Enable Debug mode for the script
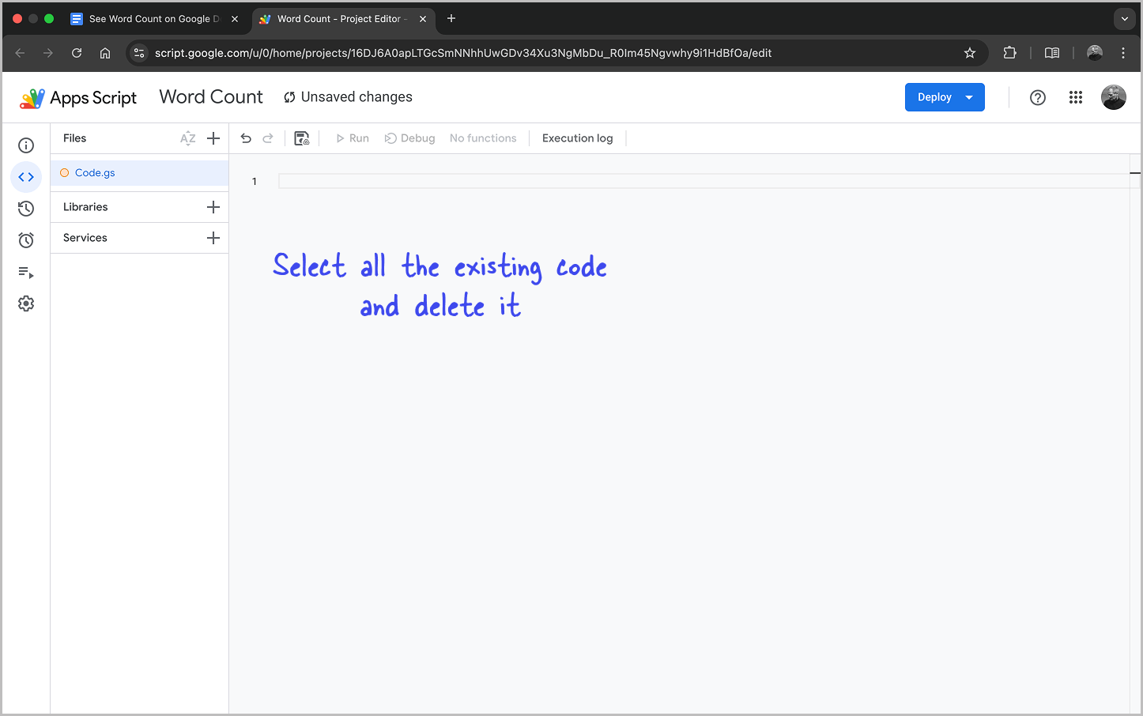 click(x=410, y=138)
